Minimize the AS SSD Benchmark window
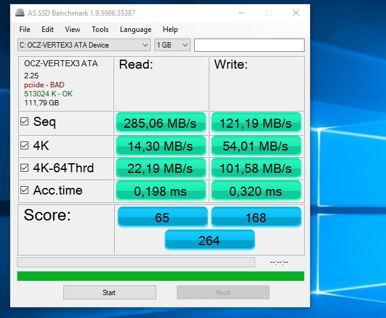The height and width of the screenshot is (318, 386). (x=241, y=13)
